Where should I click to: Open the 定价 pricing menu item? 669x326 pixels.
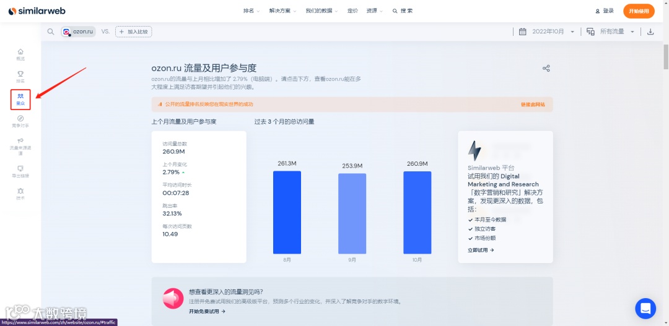353,11
